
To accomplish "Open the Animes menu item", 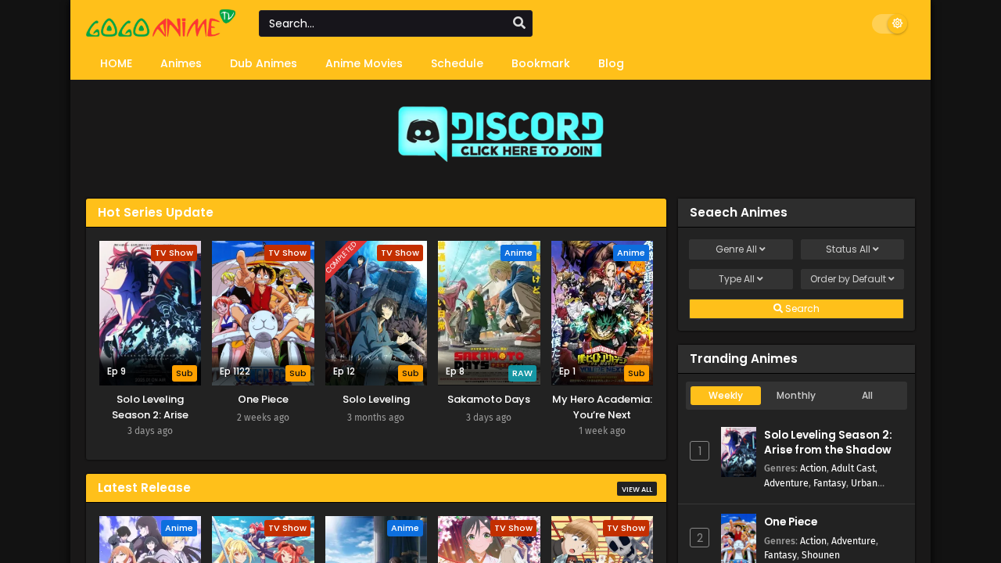I will pos(181,63).
